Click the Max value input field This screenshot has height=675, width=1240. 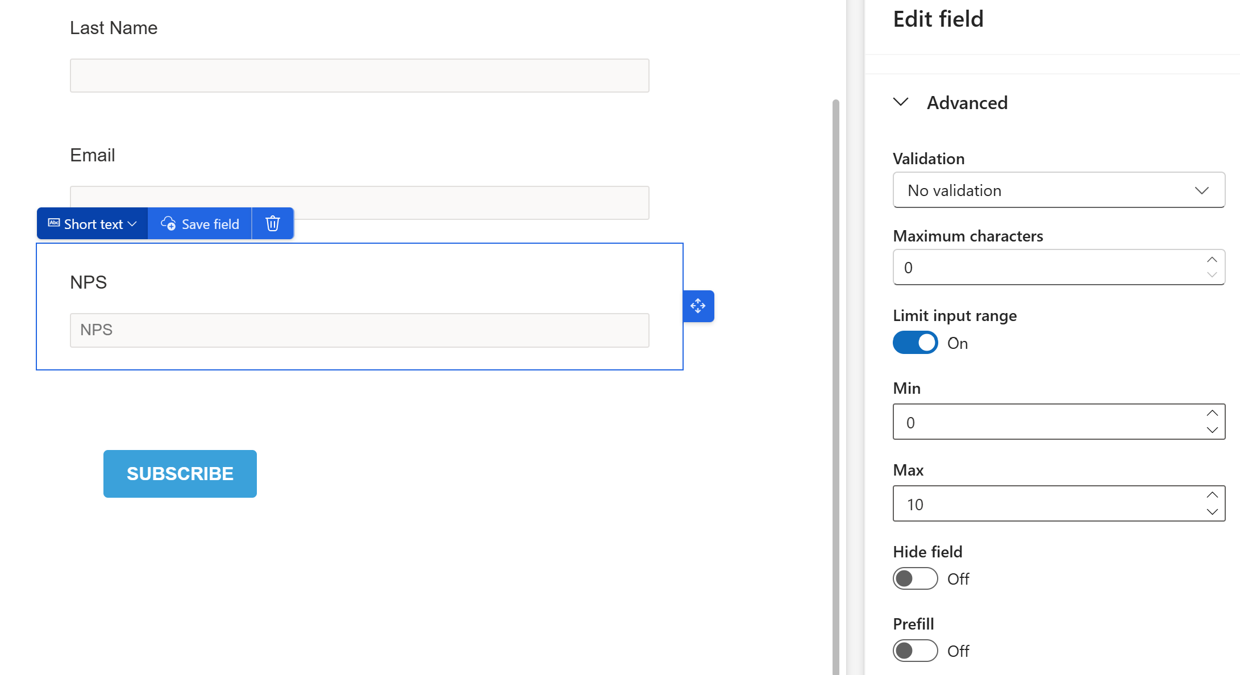tap(1046, 504)
